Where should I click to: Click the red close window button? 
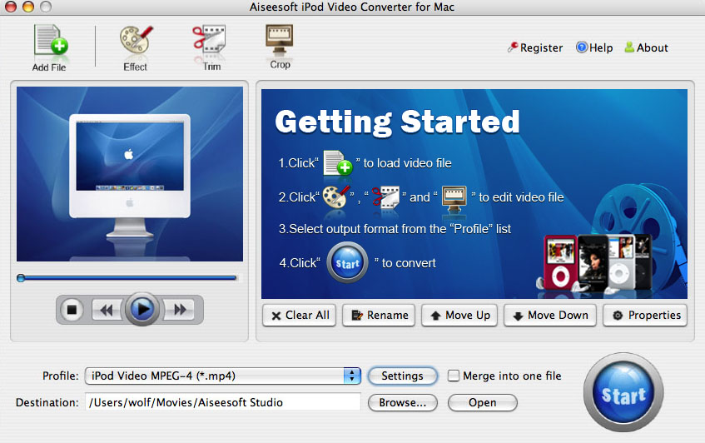tap(10, 7)
